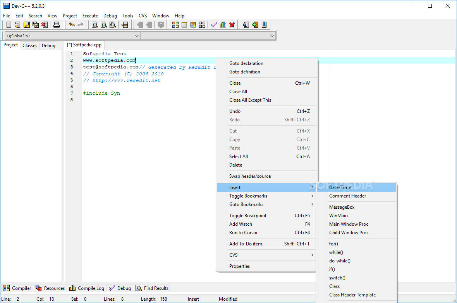Open the Find Results bottom tab
Image resolution: width=457 pixels, height=303 pixels.
tap(152, 288)
